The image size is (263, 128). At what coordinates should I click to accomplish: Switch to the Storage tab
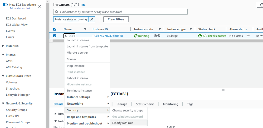[122, 104]
